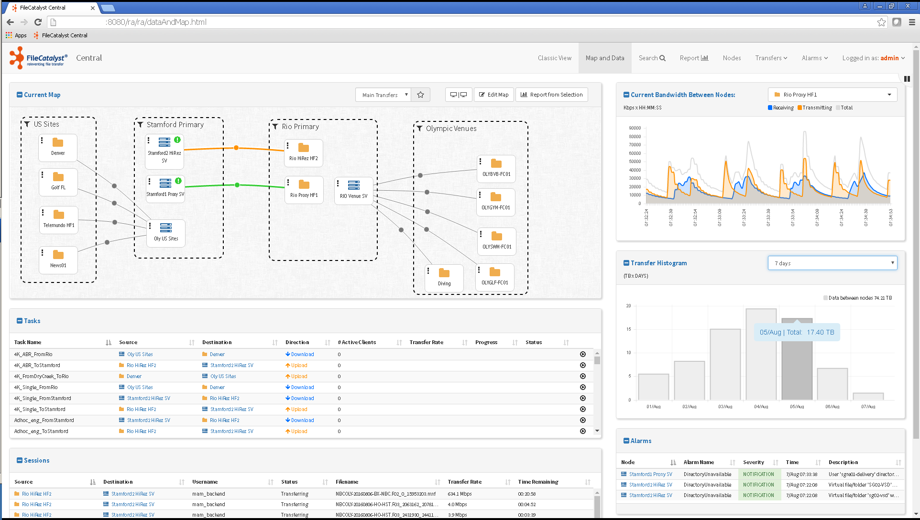Click the Rio Proxy HF1 folder node

304,190
